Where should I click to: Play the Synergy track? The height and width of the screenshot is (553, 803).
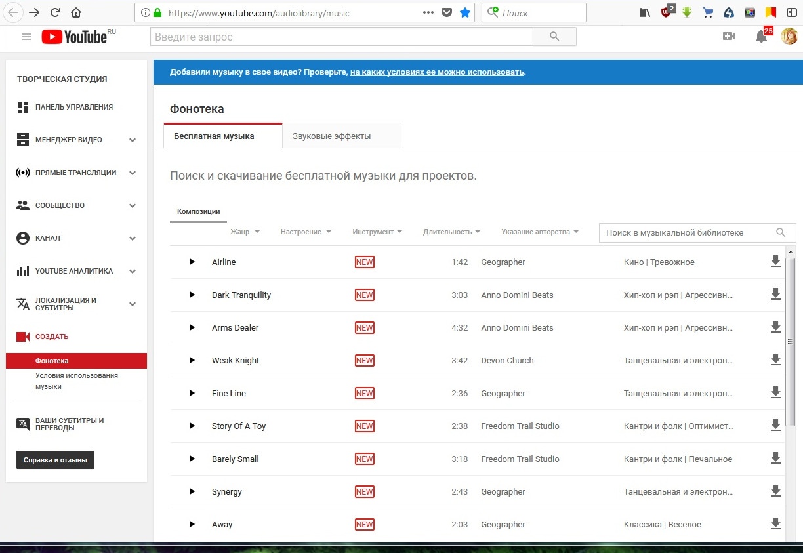tap(192, 491)
